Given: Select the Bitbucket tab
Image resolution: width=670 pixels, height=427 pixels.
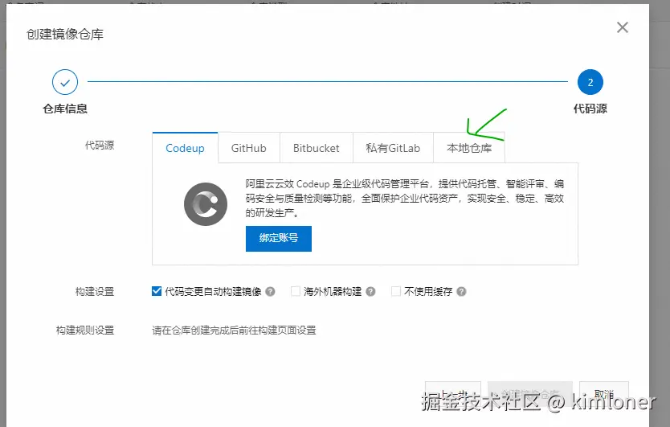Looking at the screenshot, I should [317, 148].
